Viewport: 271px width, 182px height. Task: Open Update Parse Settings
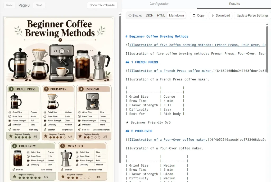tap(252, 15)
